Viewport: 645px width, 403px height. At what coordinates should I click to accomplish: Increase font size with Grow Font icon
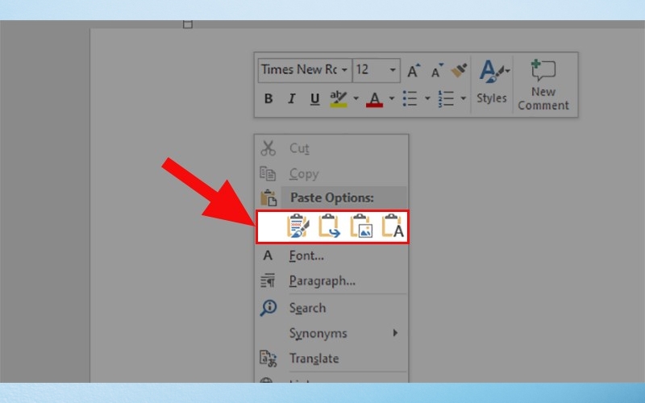pyautogui.click(x=414, y=70)
